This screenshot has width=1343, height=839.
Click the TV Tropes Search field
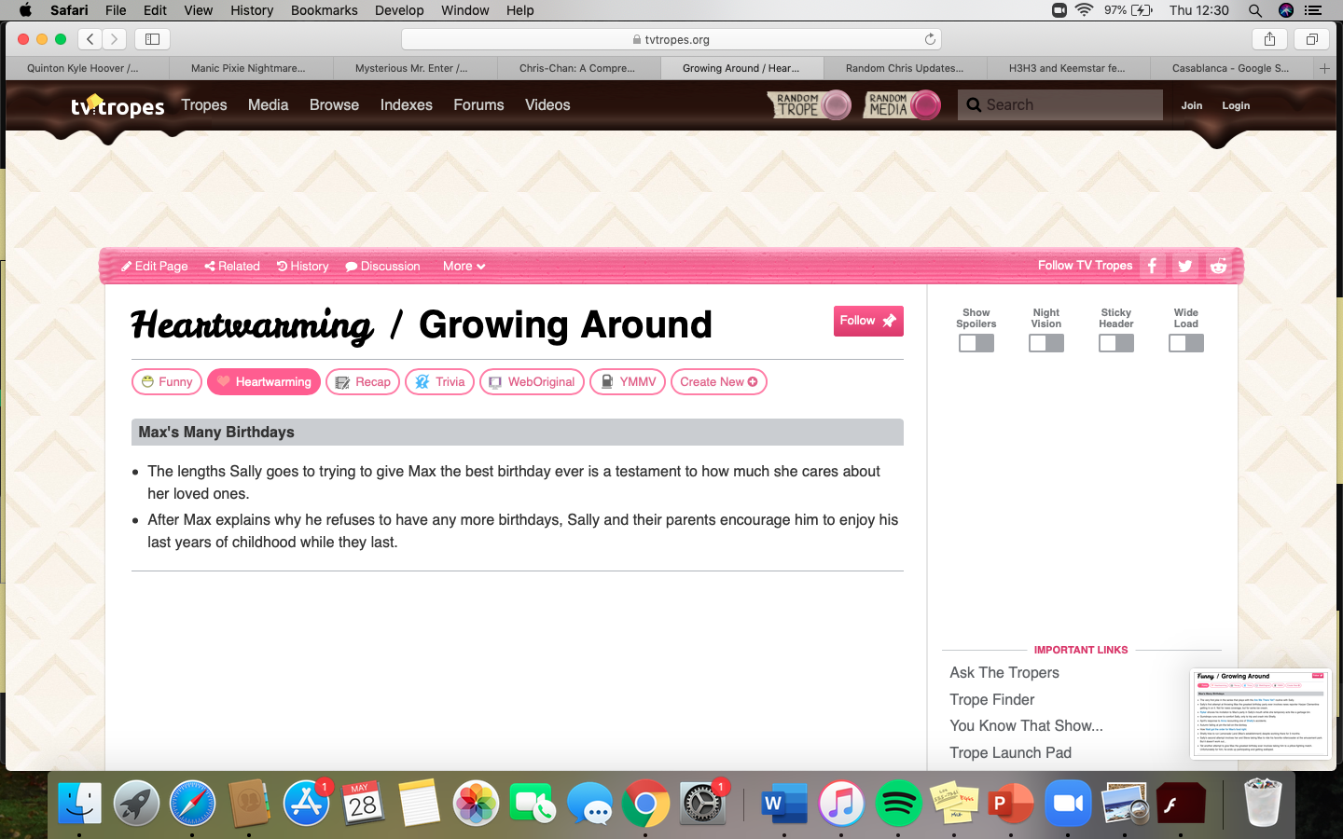1060,105
